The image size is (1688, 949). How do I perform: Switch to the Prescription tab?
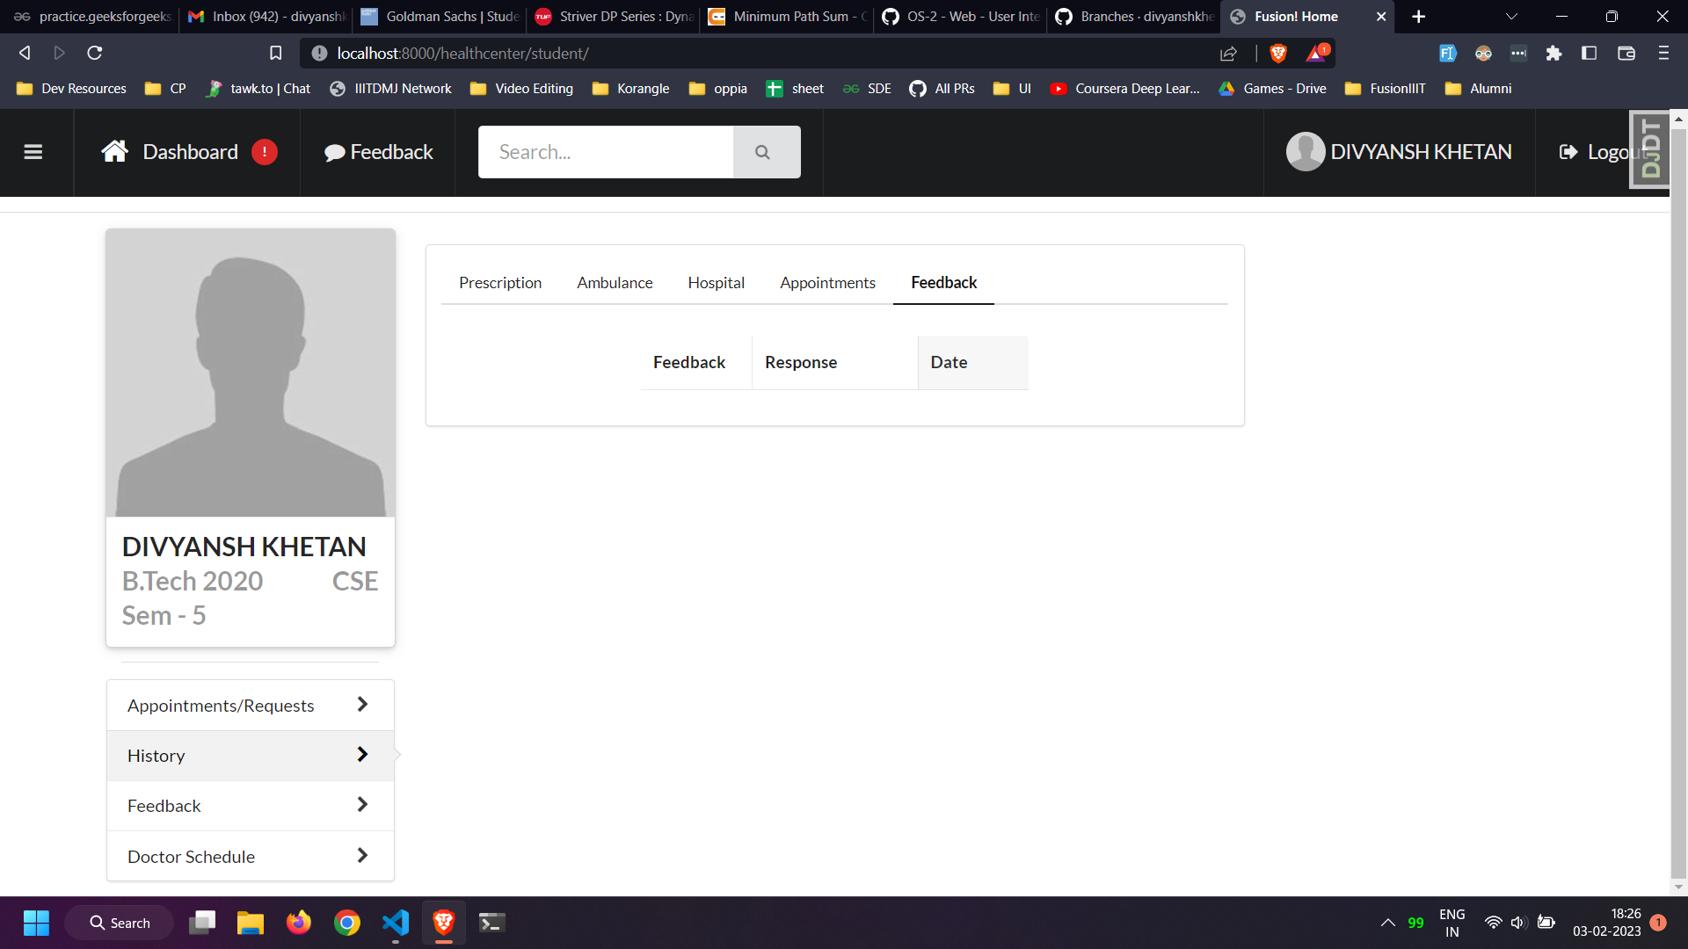click(500, 283)
